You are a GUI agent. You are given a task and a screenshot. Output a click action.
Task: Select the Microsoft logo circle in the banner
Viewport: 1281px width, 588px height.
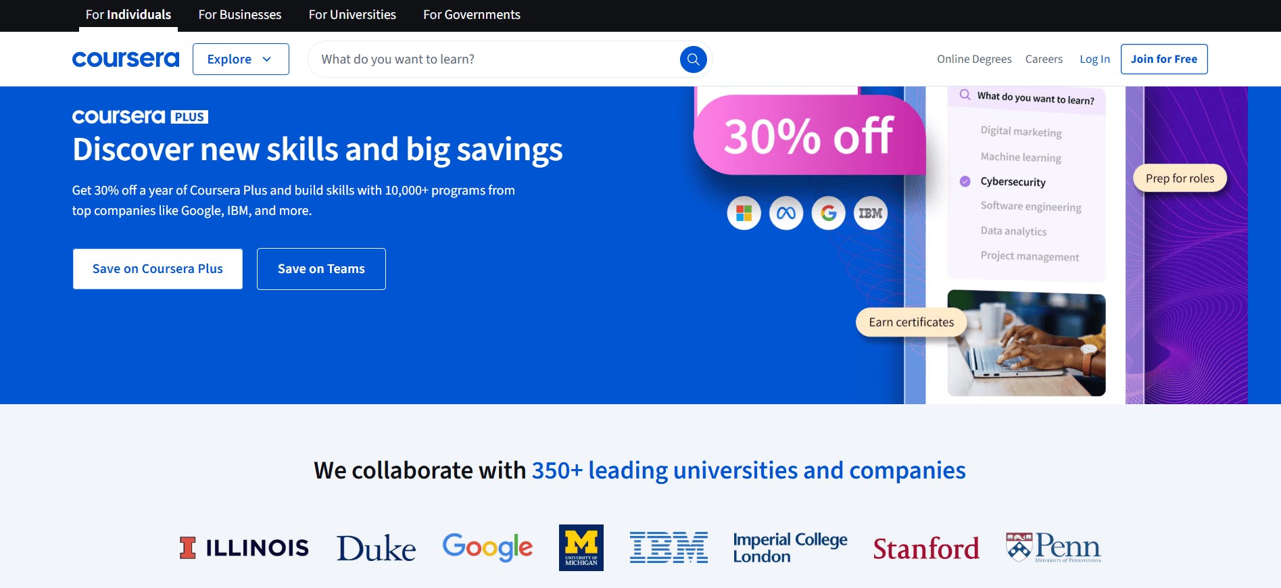pos(744,212)
